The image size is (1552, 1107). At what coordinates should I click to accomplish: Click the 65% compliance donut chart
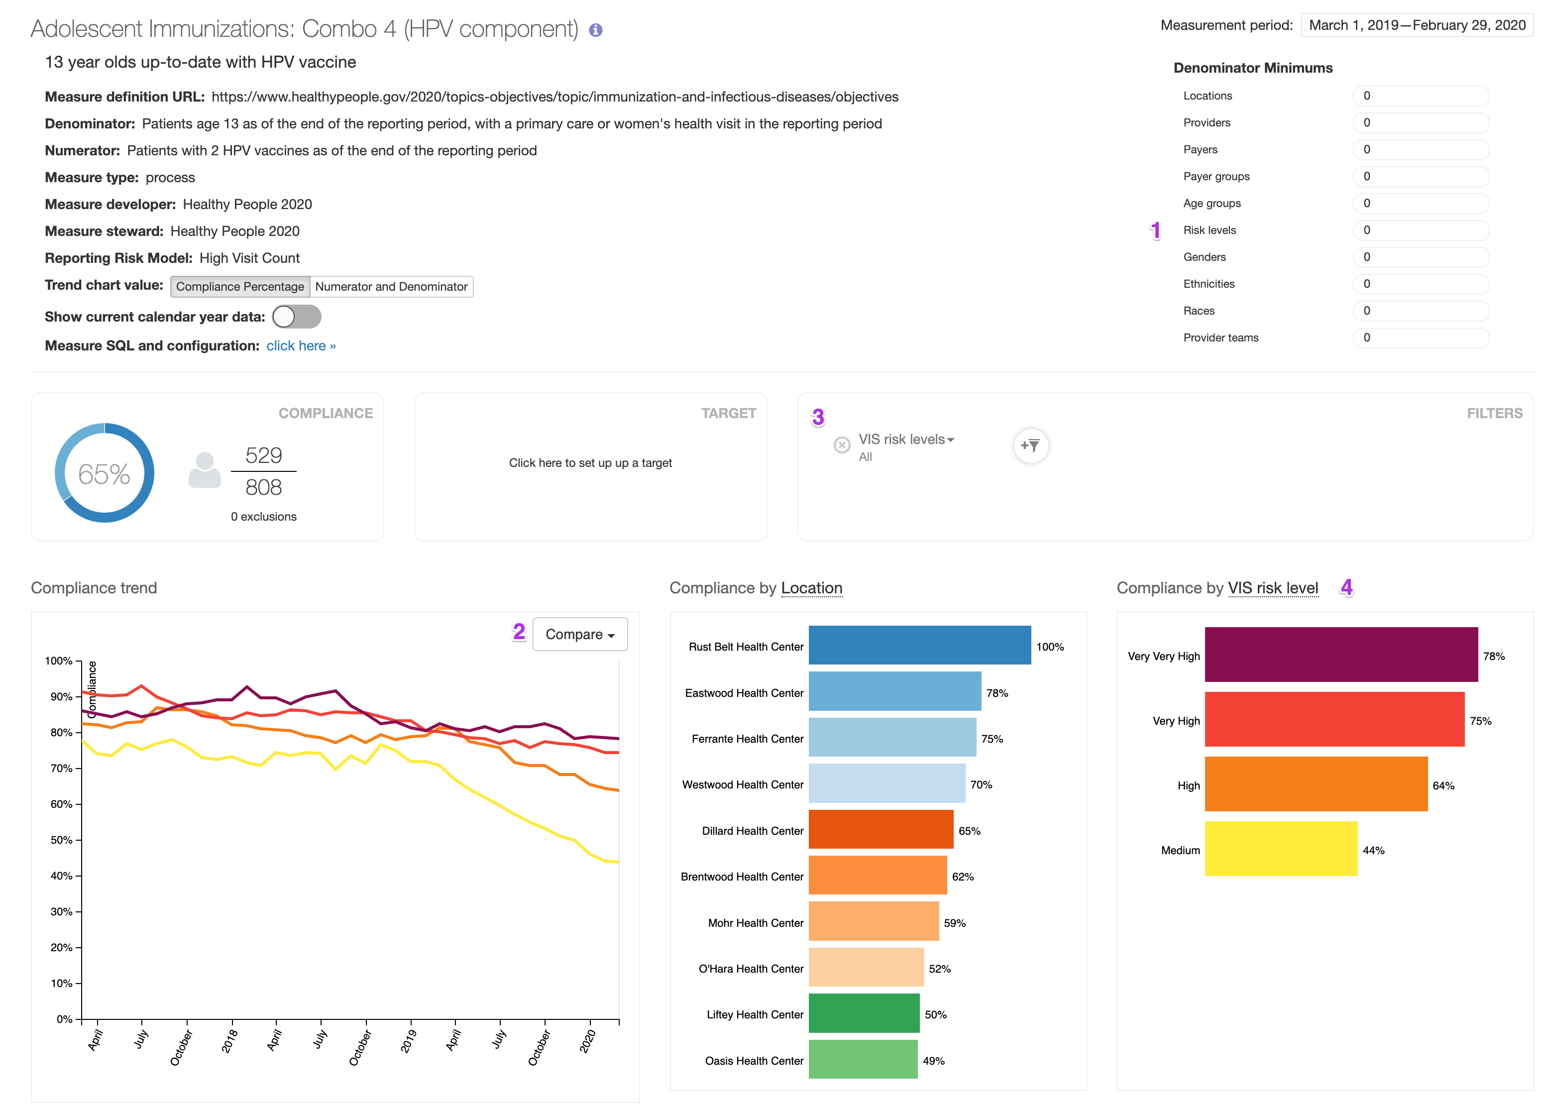(x=105, y=473)
